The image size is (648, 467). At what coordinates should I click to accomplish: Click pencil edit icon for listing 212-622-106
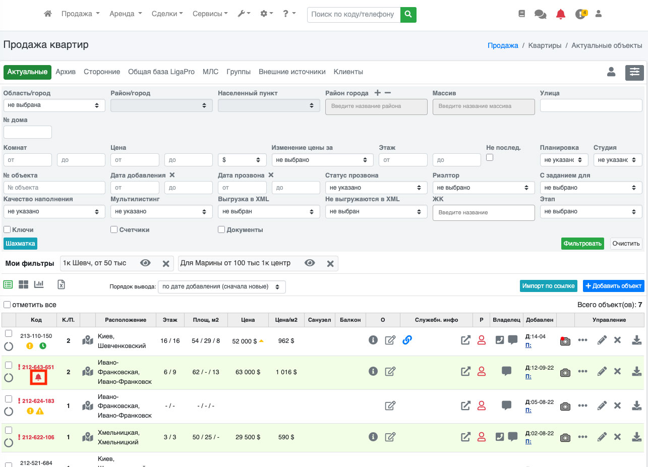click(x=602, y=437)
